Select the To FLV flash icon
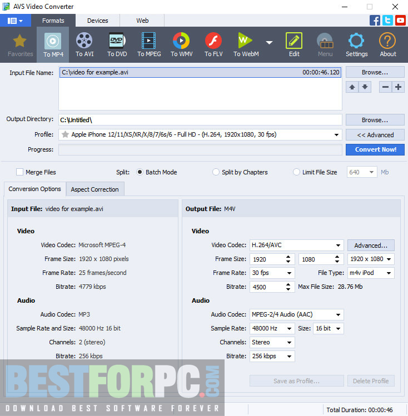Viewport: 408px width, 416px height. point(213,45)
